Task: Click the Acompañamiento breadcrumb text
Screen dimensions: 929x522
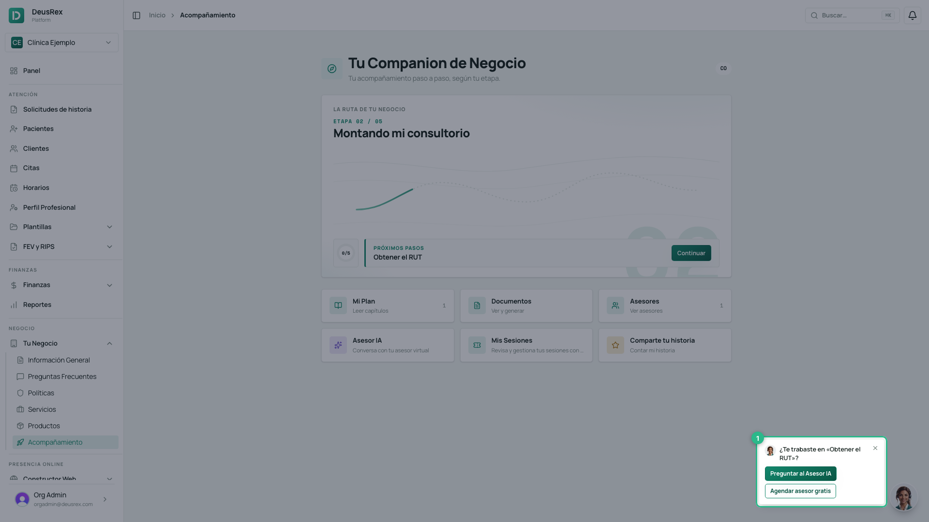Action: pos(208,15)
